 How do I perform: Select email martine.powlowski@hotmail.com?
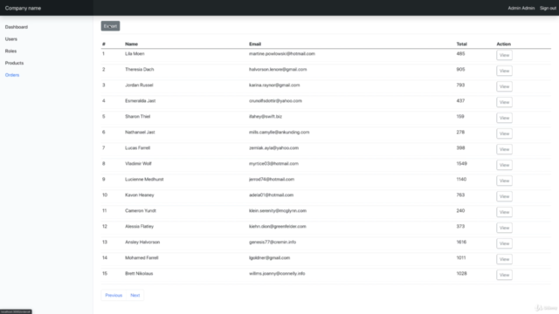pyautogui.click(x=282, y=54)
